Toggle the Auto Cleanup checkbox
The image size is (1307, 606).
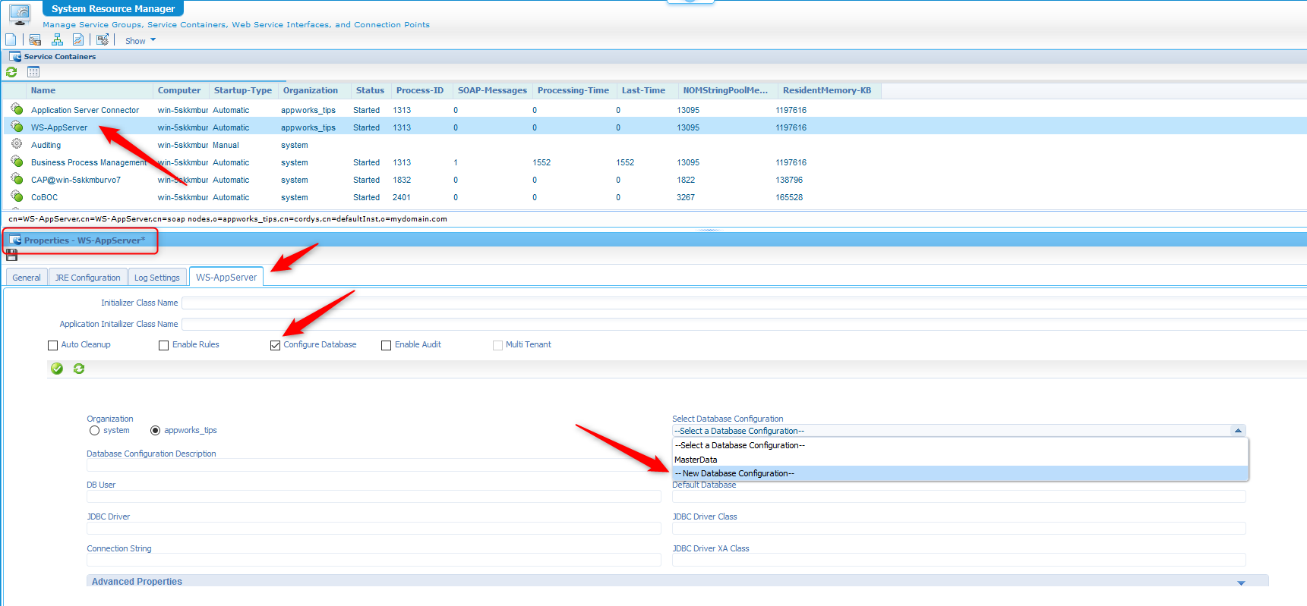click(x=52, y=345)
